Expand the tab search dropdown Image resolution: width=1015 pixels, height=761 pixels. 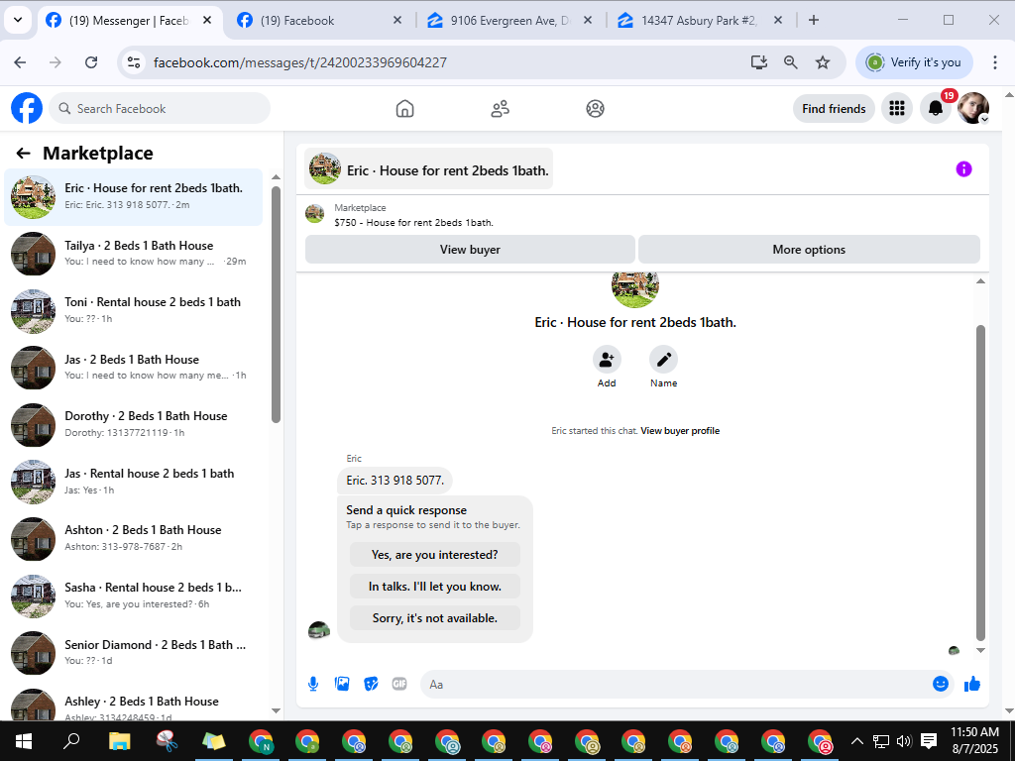coord(18,20)
